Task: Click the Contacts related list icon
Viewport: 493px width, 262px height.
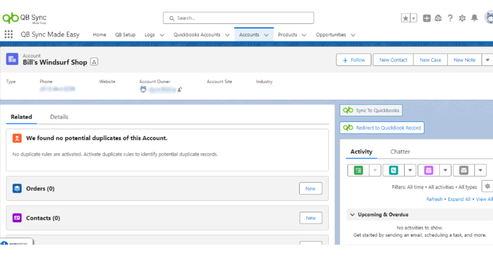Action: pos(17,218)
